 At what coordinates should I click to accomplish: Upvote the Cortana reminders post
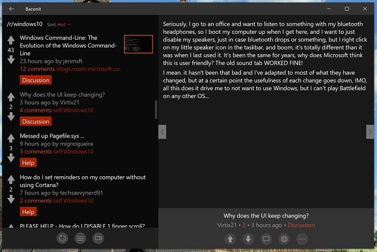(x=11, y=179)
